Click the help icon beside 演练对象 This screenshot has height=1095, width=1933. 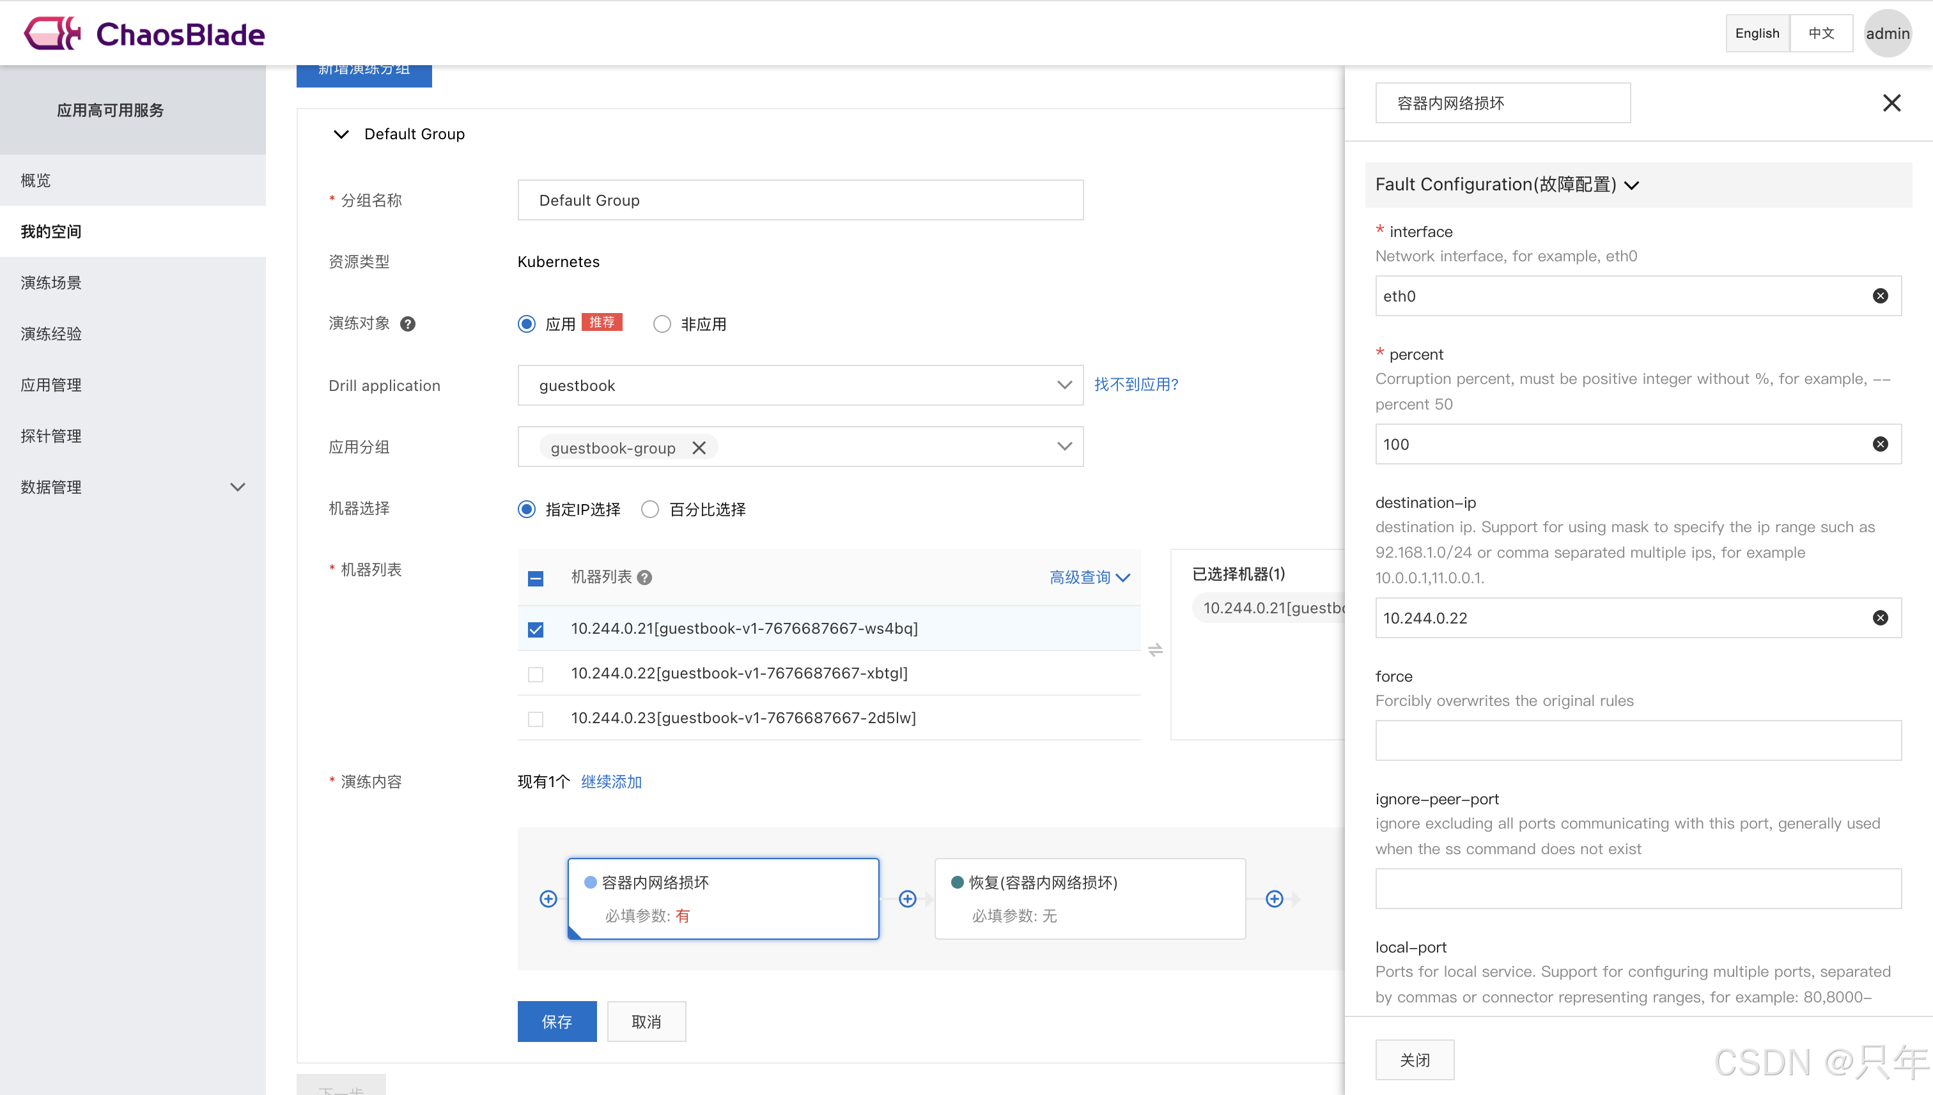(407, 324)
